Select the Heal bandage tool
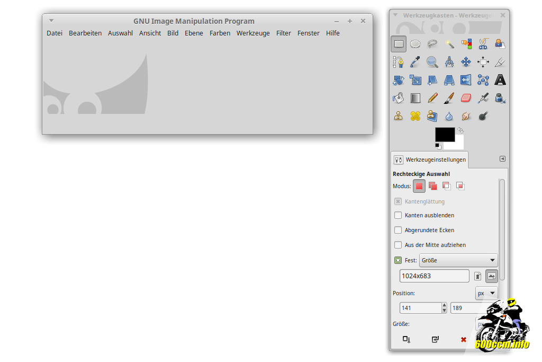This screenshot has height=362, width=542. tap(415, 116)
